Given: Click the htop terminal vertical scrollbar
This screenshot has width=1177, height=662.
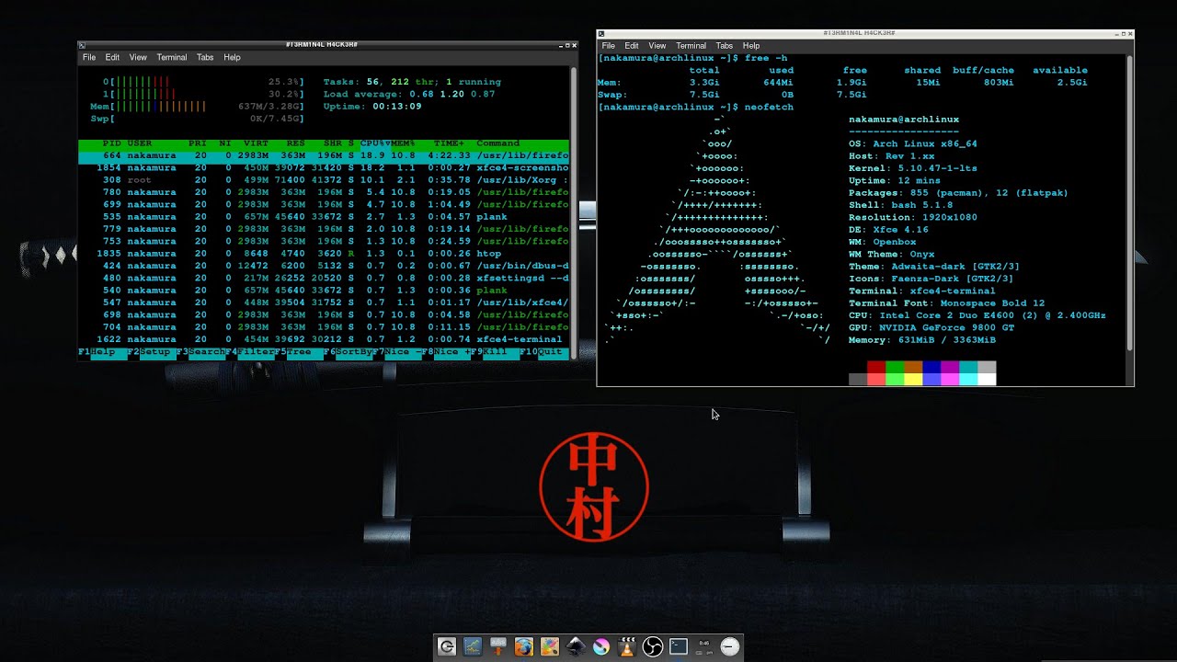Looking at the screenshot, I should pyautogui.click(x=574, y=211).
